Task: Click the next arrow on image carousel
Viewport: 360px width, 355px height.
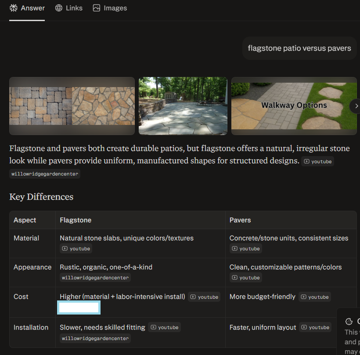Action: pyautogui.click(x=356, y=106)
